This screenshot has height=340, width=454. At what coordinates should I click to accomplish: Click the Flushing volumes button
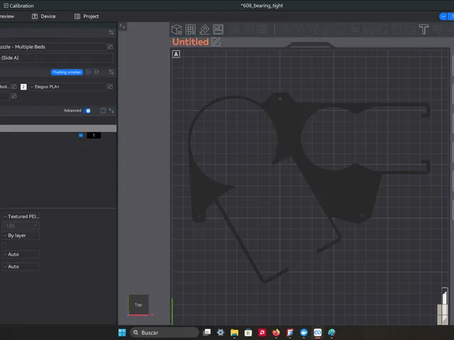tap(67, 72)
